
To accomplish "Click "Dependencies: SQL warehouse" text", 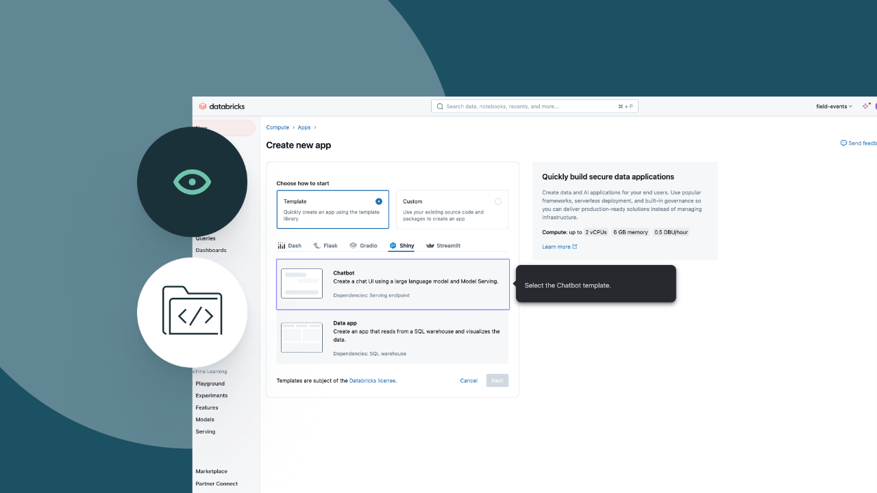I will click(370, 354).
